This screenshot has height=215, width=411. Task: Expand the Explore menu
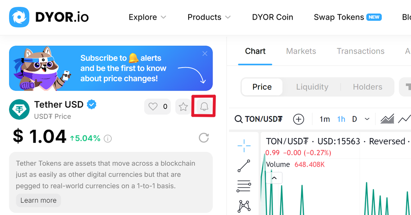click(147, 17)
